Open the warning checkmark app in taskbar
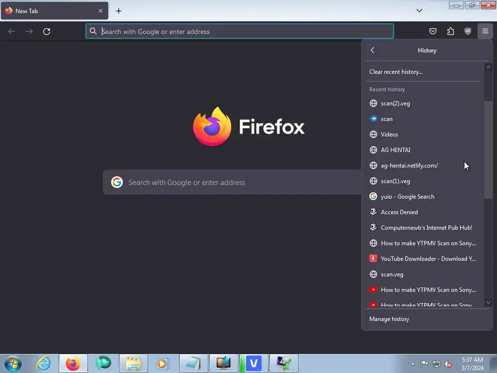Image resolution: width=497 pixels, height=373 pixels. click(283, 363)
